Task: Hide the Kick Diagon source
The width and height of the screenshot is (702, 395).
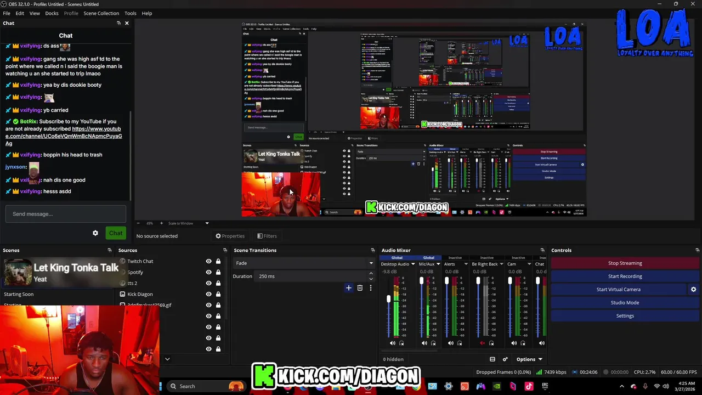Action: click(208, 294)
